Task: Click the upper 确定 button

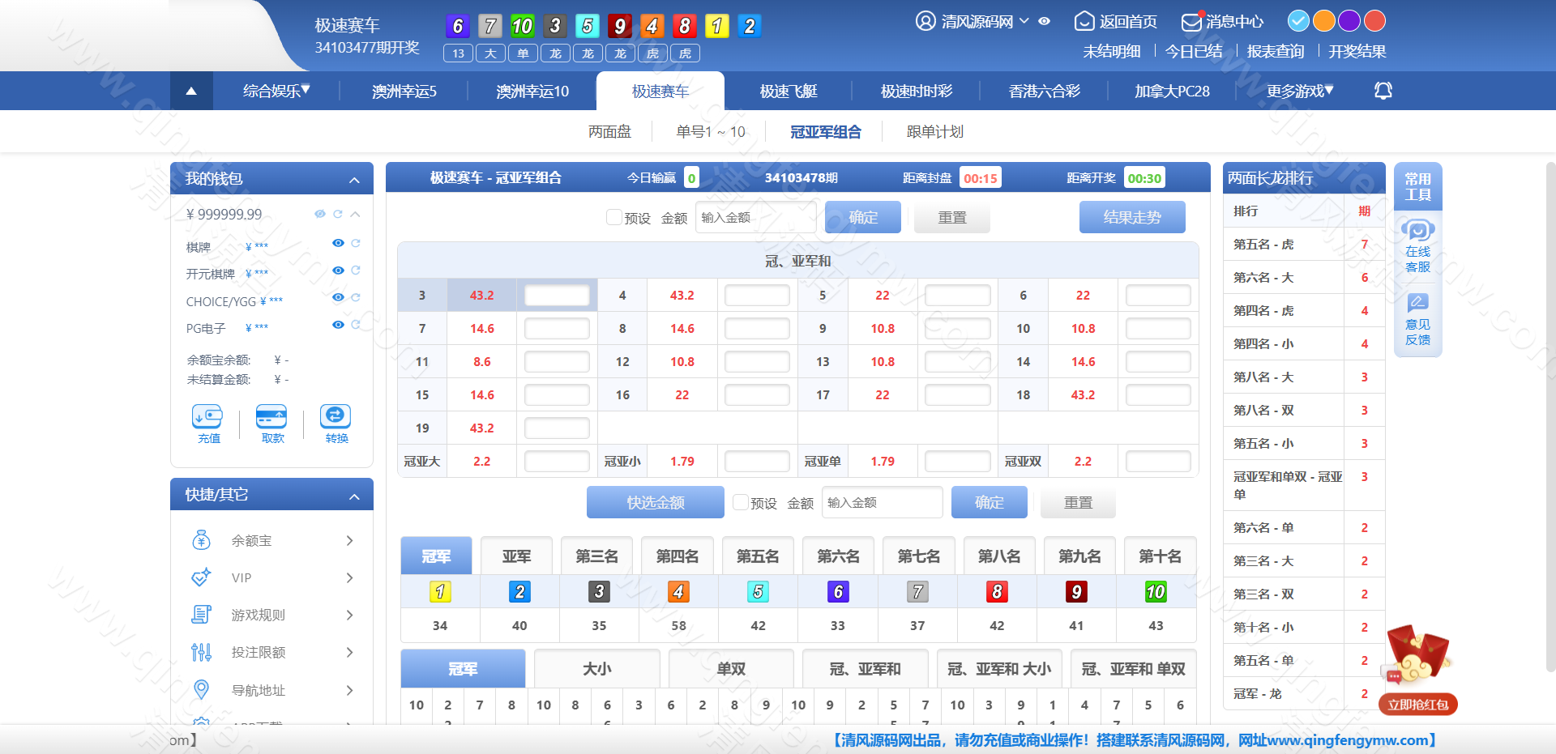Action: coord(863,217)
